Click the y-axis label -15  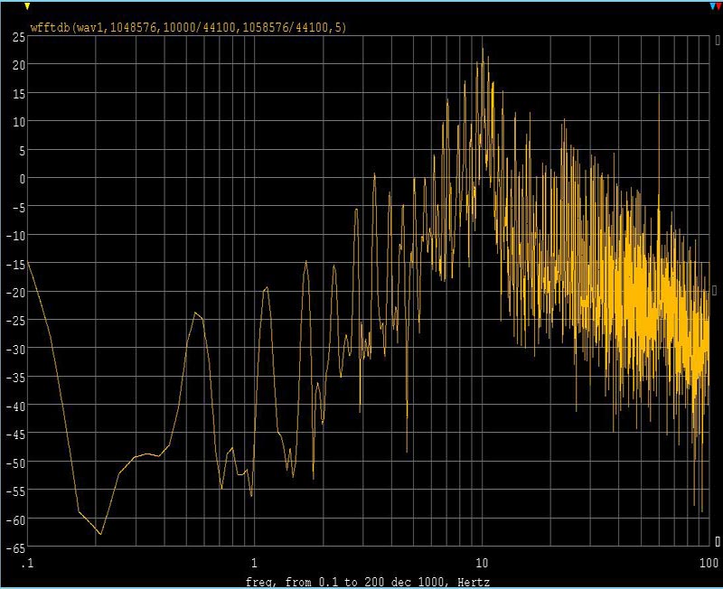pyautogui.click(x=15, y=264)
